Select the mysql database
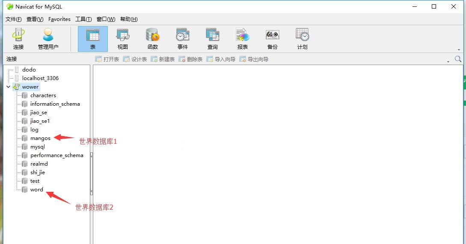 pyautogui.click(x=38, y=147)
